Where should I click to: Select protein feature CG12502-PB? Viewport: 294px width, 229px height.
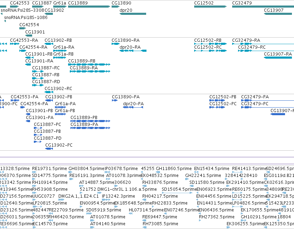(217, 100)
